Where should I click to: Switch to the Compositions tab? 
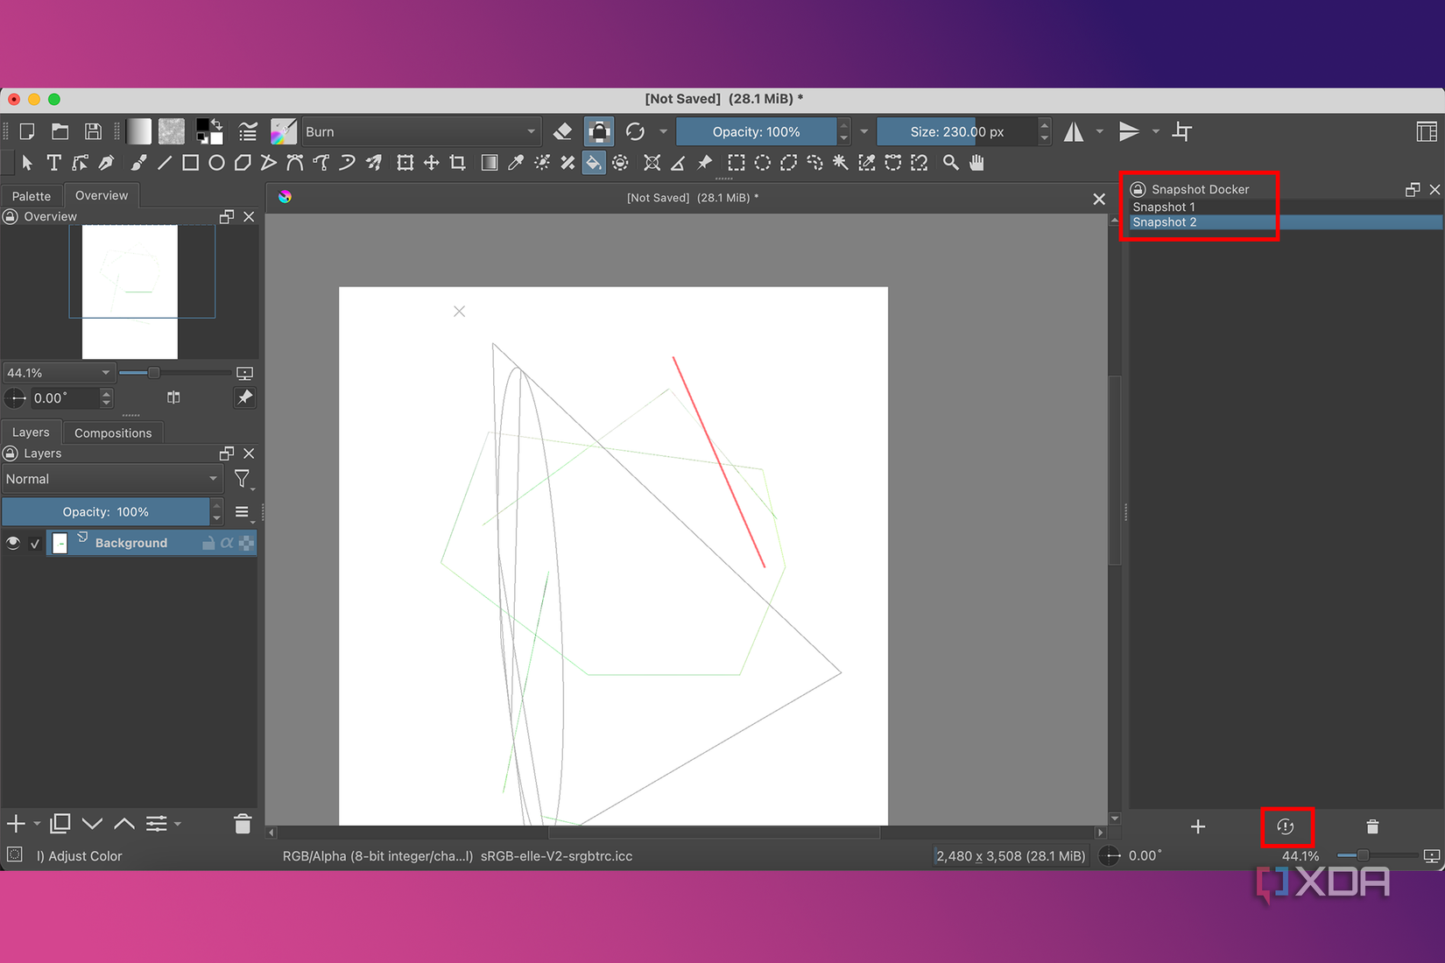[x=113, y=432]
